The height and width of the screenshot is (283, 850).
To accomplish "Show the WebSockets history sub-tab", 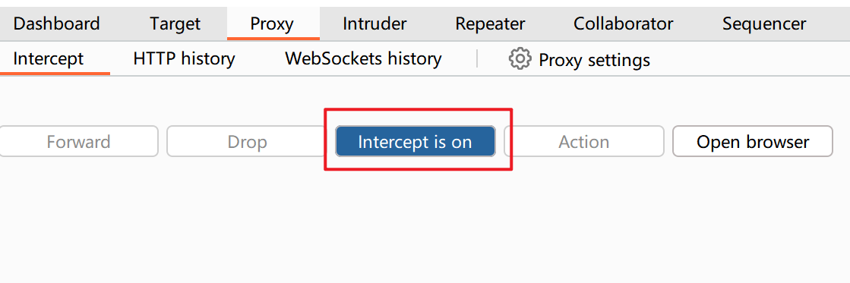I will [363, 58].
